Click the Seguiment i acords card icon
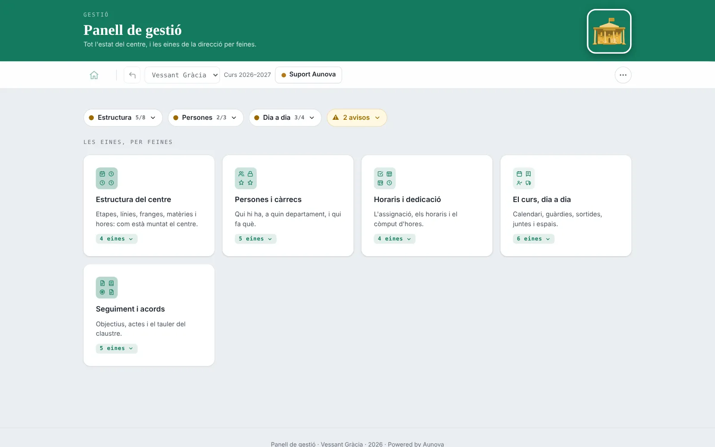Screen dimensions: 715x447 [x=107, y=287]
